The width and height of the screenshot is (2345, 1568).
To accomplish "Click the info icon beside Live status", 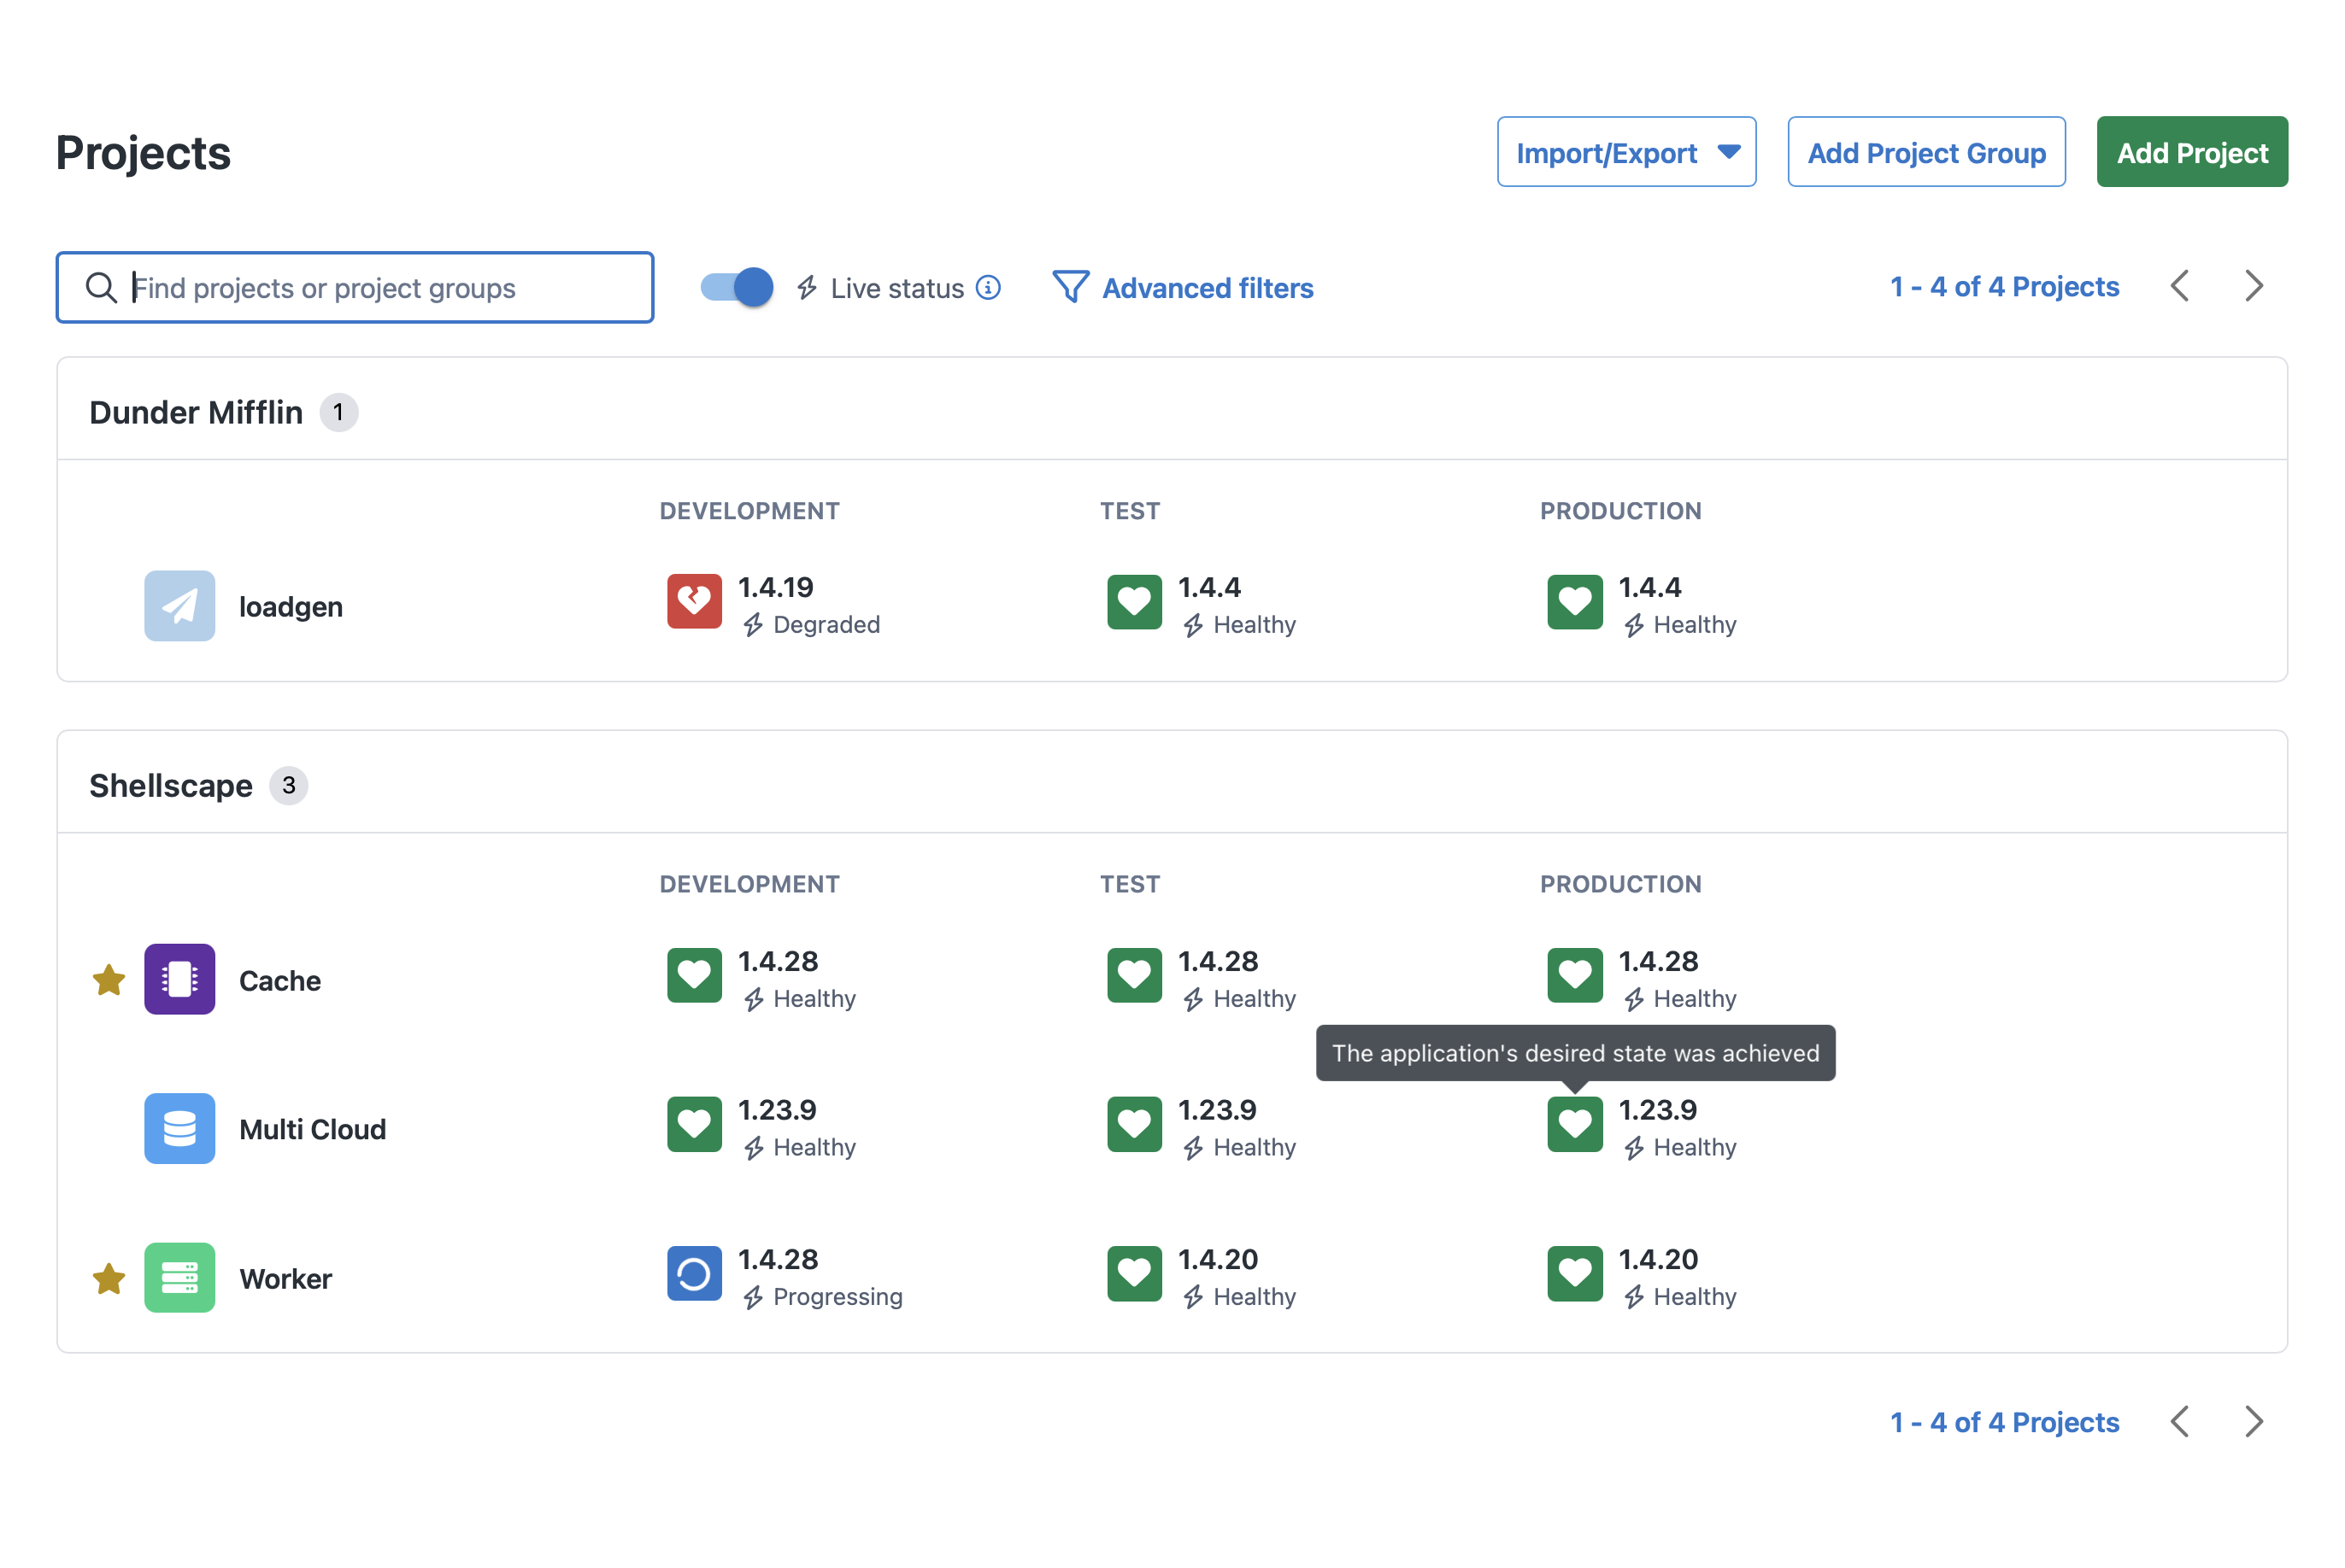I will pos(989,287).
